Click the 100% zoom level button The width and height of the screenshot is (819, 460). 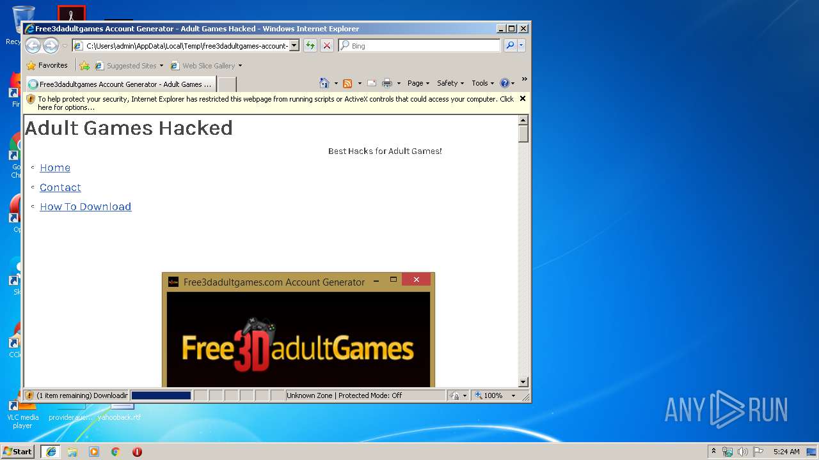click(x=489, y=395)
